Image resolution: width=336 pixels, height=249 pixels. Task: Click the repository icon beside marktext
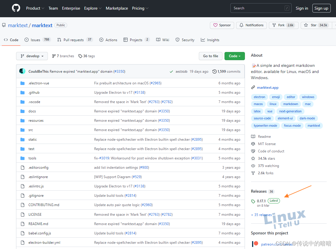(4, 25)
